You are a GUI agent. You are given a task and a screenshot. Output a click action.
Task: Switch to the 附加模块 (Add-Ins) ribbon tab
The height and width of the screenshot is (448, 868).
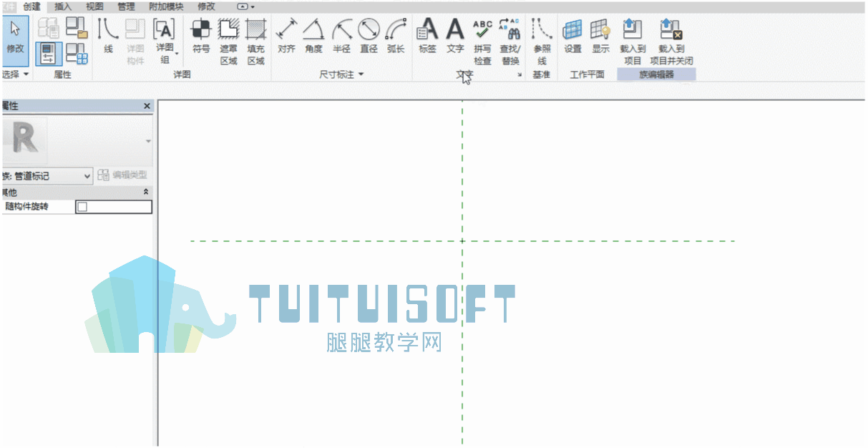[x=166, y=6]
